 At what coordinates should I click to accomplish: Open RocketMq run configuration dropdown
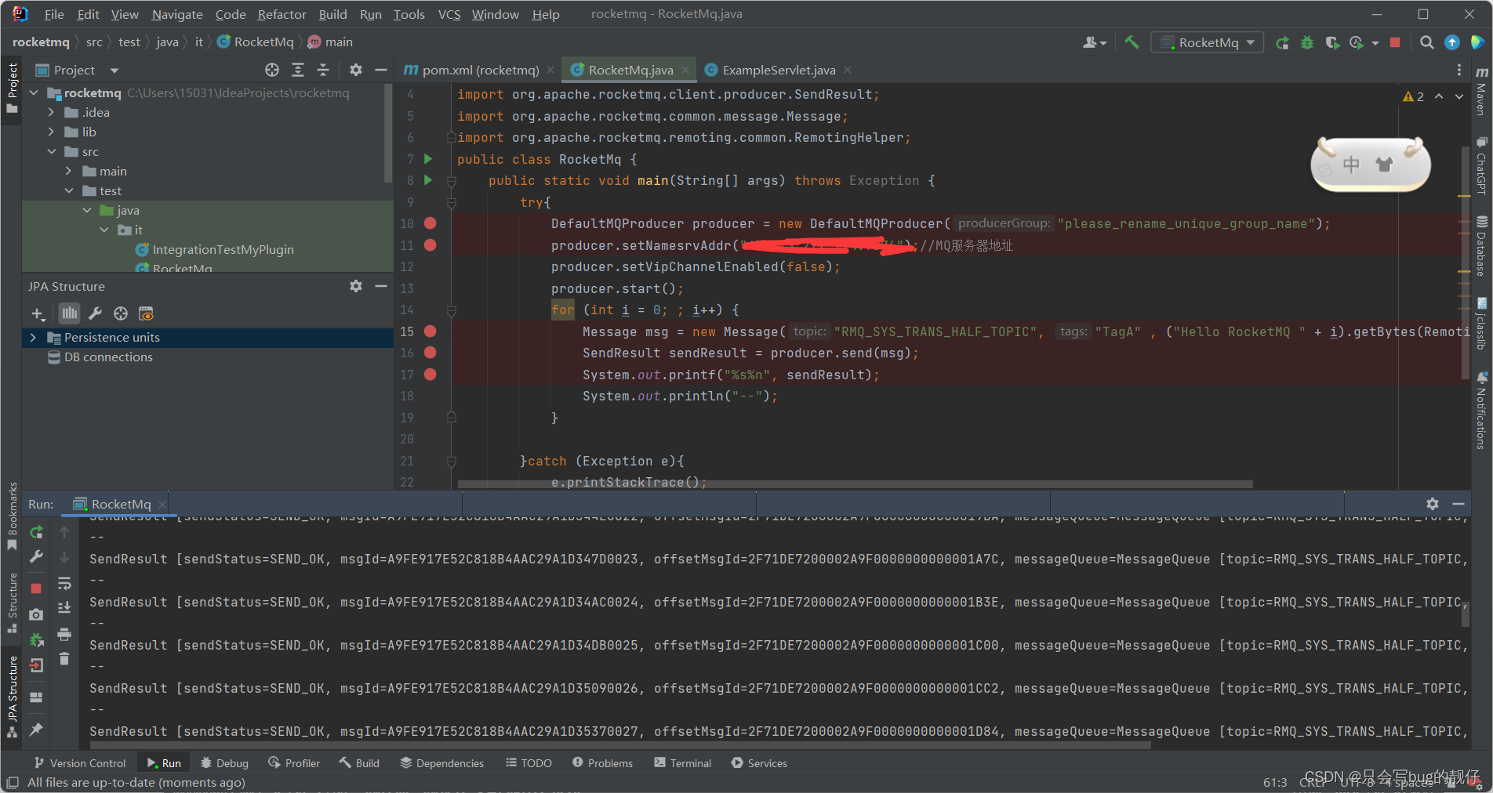pos(1207,42)
